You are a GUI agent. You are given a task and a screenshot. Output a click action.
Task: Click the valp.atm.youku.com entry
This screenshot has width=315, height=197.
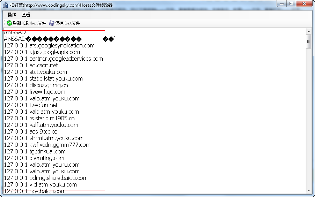(42, 171)
